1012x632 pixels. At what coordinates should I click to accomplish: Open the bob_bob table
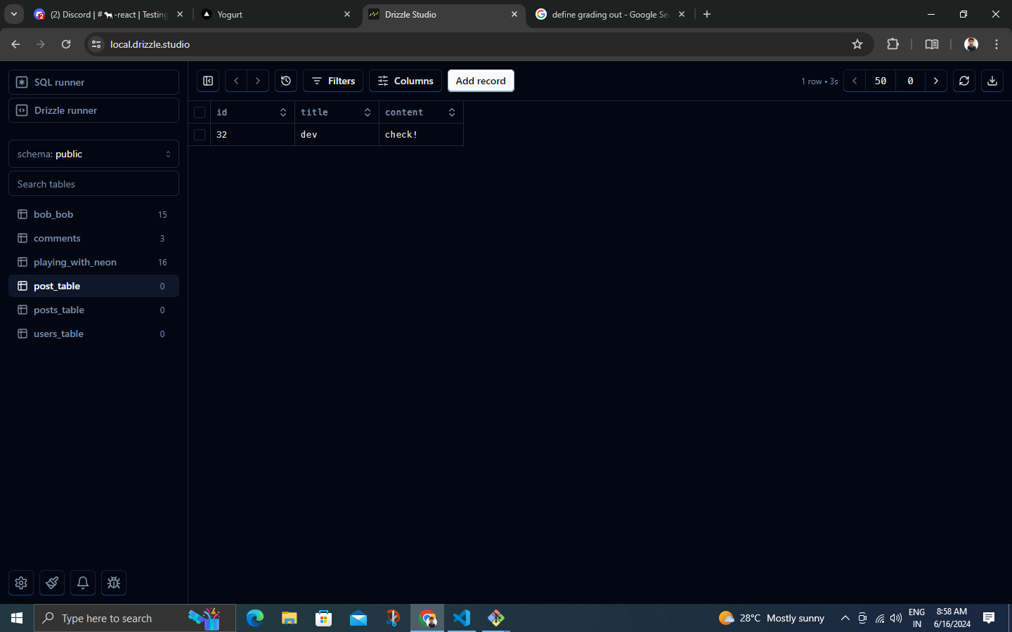click(x=93, y=214)
